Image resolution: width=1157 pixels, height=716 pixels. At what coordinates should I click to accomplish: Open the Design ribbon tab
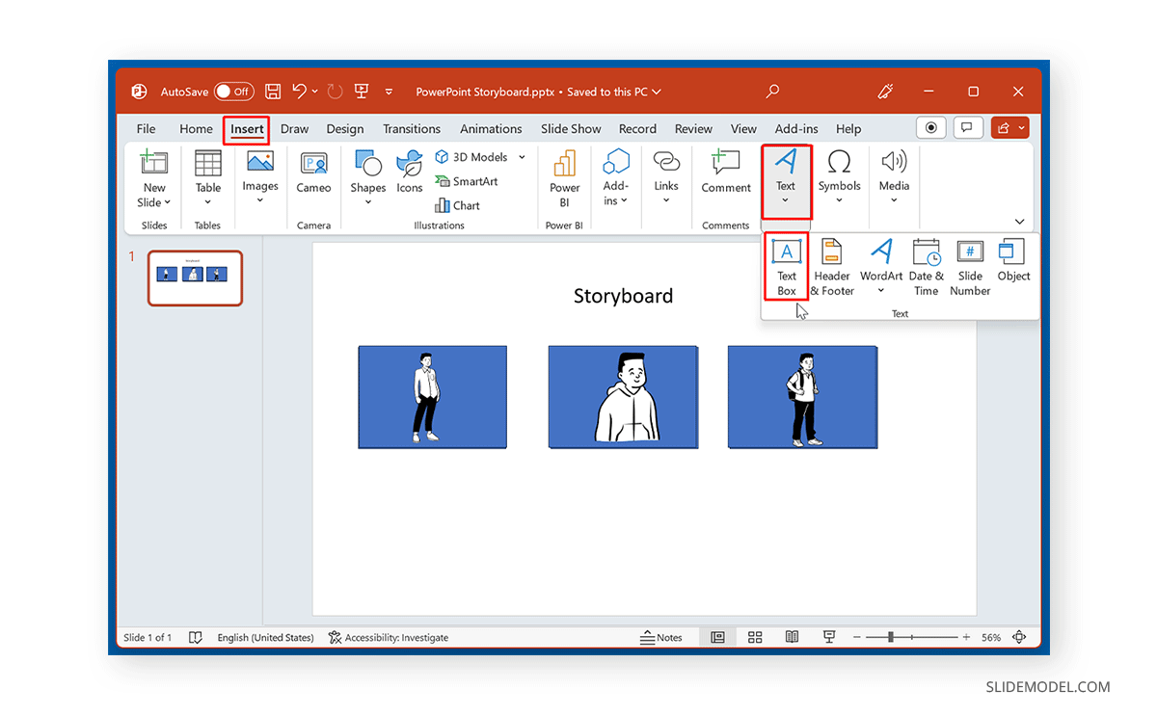click(345, 128)
